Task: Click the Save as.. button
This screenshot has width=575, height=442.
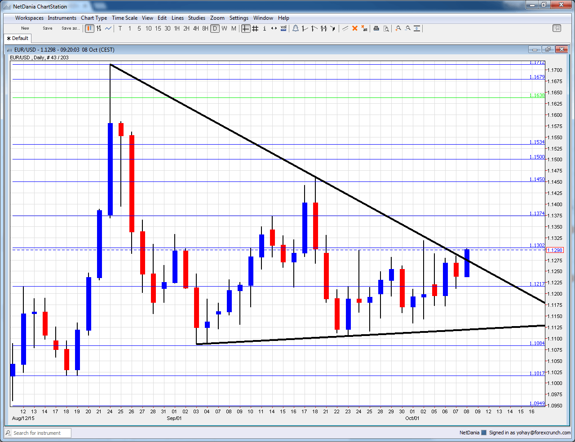Action: pos(71,28)
